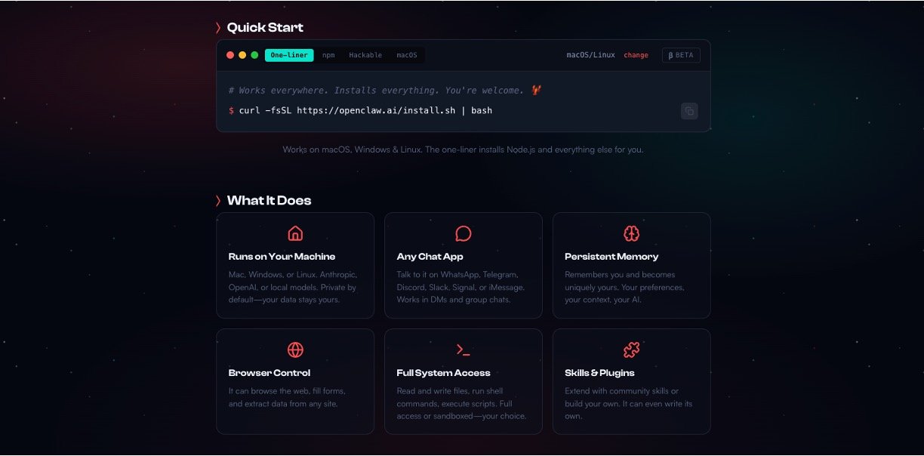Screen dimensions: 924x456
Task: Open the Persistent Memory card title
Action: 611,257
